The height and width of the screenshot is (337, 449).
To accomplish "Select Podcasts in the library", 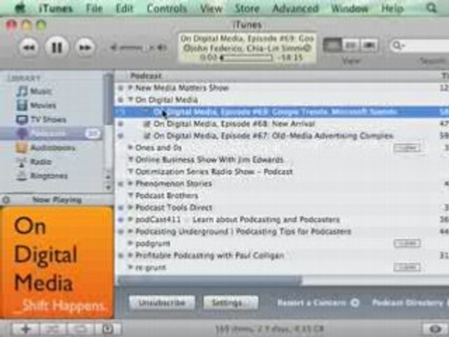I will [x=51, y=133].
